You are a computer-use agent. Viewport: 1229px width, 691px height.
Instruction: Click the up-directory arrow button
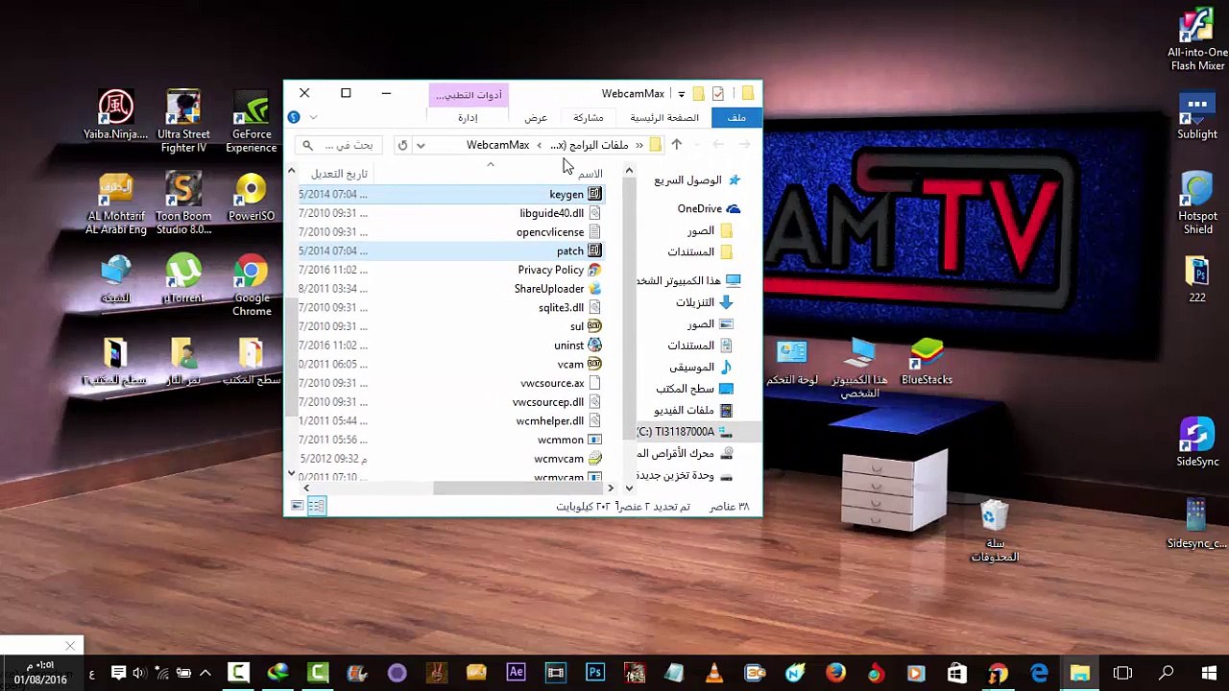tap(676, 145)
